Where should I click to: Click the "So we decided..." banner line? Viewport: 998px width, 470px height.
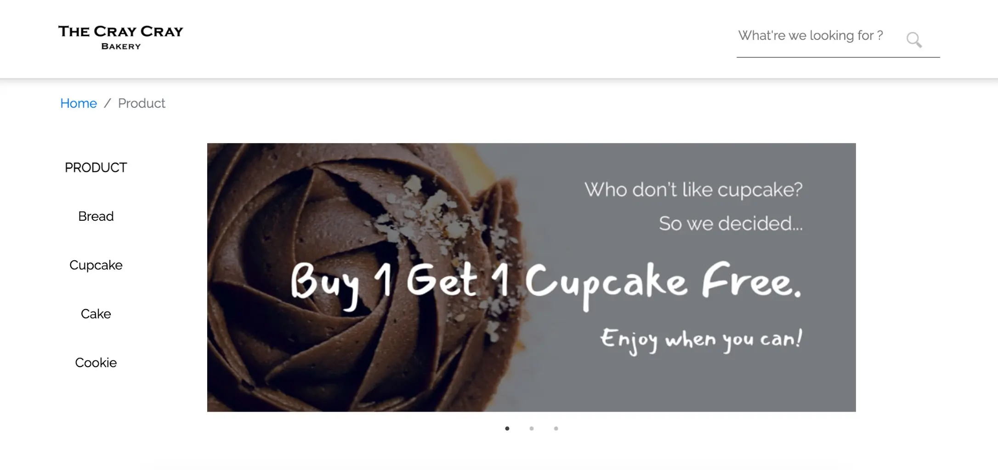point(731,224)
